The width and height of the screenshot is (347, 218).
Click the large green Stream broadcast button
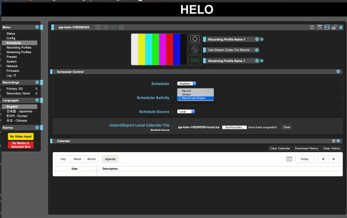tap(195, 60)
